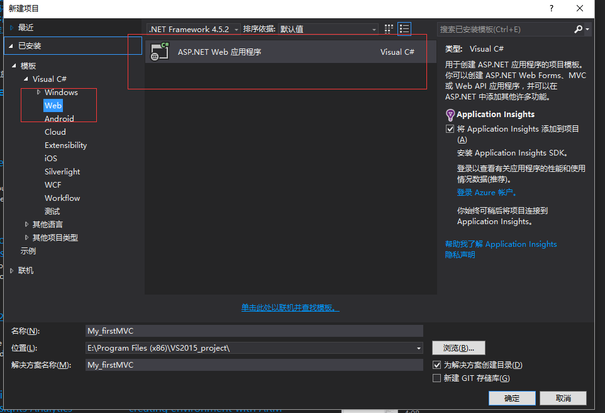Image resolution: width=605 pixels, height=413 pixels.
Task: Open the help question mark button
Action: click(552, 8)
